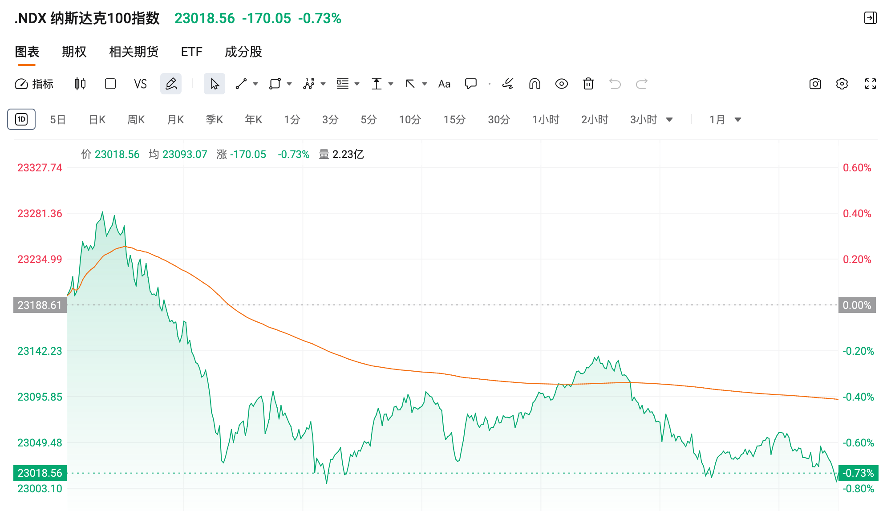
Task: Switch to the 相关期货 tab
Action: pyautogui.click(x=134, y=52)
